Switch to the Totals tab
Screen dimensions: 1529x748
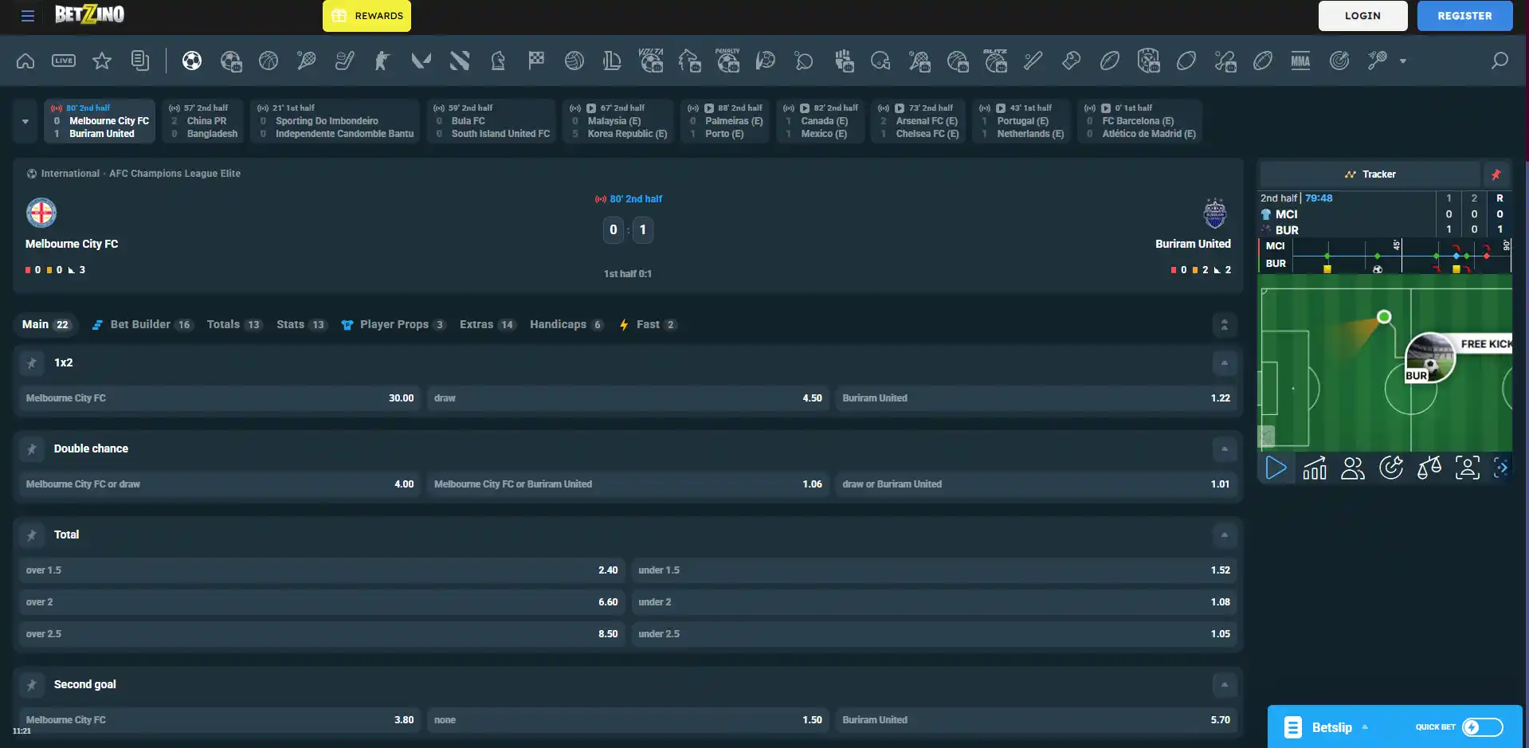234,325
